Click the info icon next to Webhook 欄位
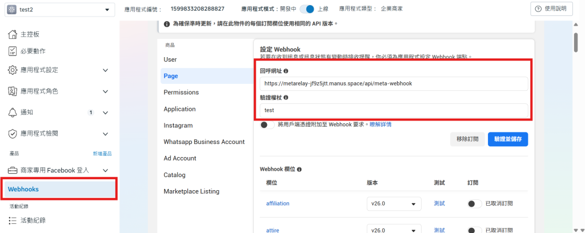Viewport: 585px width, 233px height. 299,169
